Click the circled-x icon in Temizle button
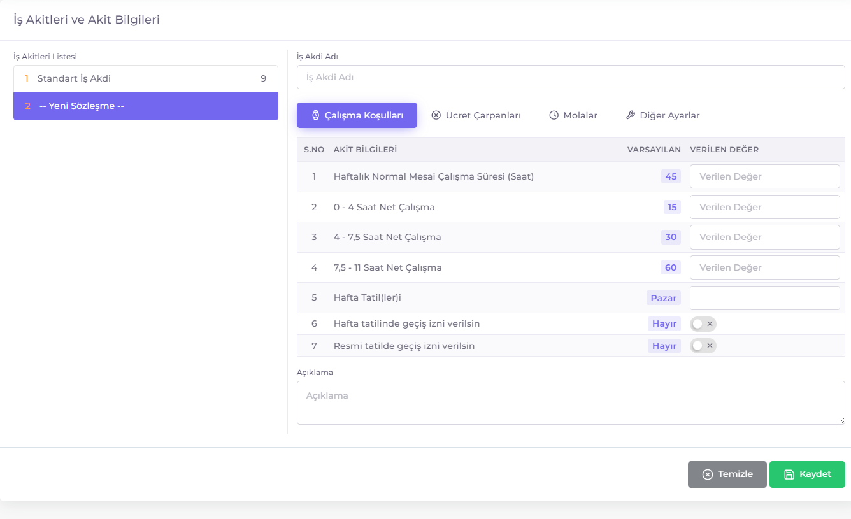The height and width of the screenshot is (519, 851). [708, 474]
